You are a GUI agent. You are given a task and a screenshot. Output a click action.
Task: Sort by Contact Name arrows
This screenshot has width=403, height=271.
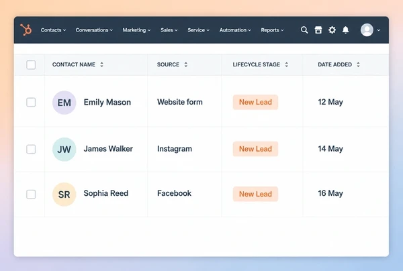tap(102, 64)
